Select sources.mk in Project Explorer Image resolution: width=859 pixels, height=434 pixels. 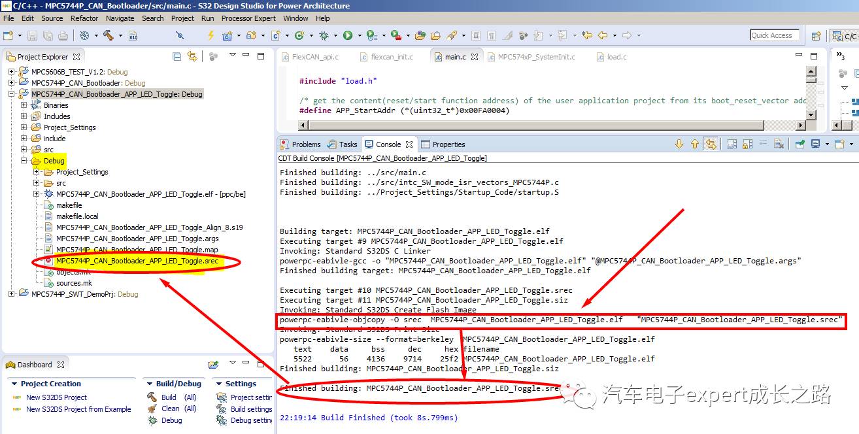[x=74, y=283]
